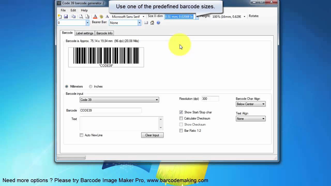Select the Millimeters radio button
This screenshot has height=186, width=331.
click(67, 87)
